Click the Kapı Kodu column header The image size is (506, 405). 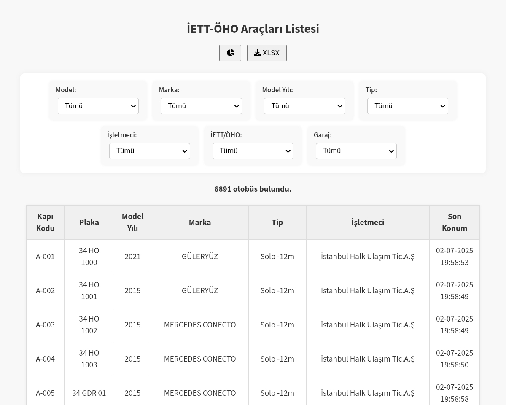tap(45, 223)
